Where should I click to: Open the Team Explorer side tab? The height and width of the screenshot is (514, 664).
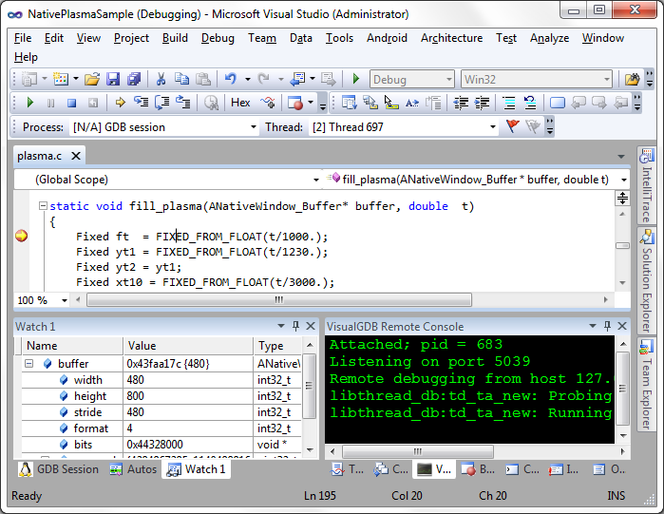point(647,385)
